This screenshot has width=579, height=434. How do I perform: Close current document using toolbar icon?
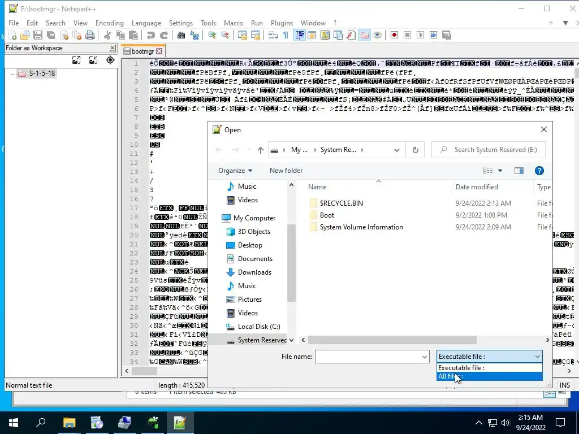(x=64, y=35)
